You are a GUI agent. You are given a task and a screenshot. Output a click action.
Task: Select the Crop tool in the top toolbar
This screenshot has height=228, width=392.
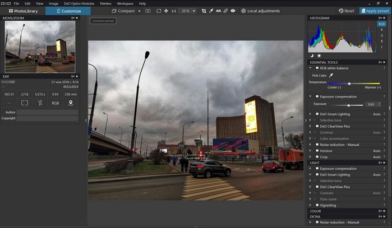coord(204,11)
